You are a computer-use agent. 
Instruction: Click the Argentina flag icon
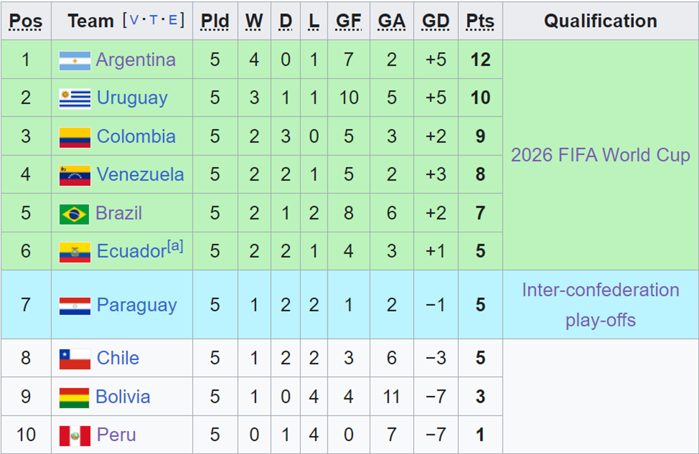(75, 61)
